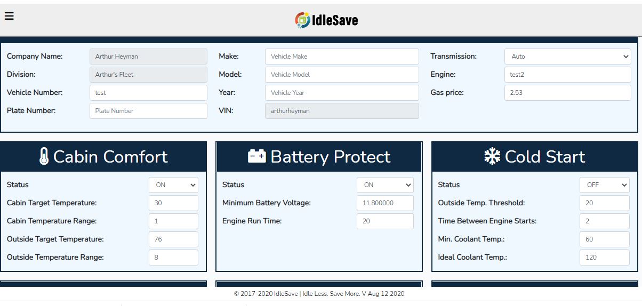Screen dimensions: 642x306
Task: Open Cold Start Status dropdown
Action: point(604,185)
